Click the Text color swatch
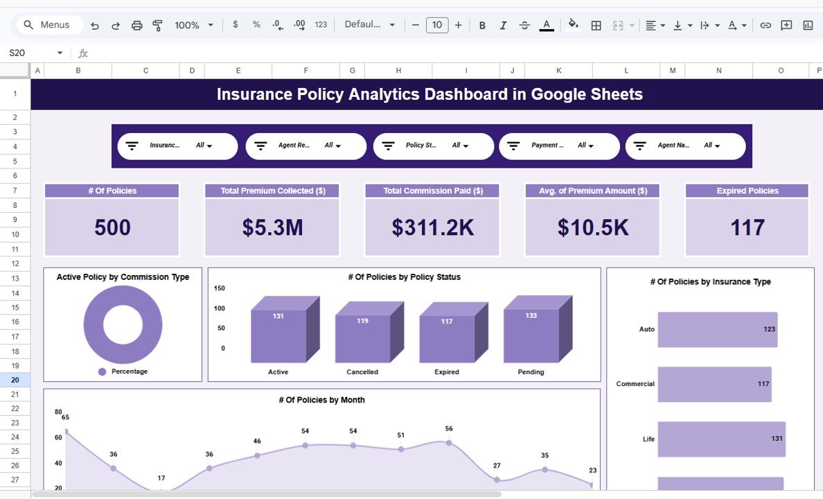The height and width of the screenshot is (499, 823). coord(547,24)
